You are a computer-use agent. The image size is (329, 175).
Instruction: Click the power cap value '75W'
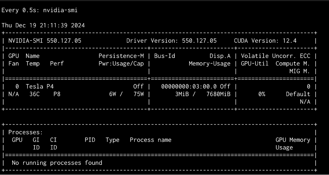click(139, 94)
